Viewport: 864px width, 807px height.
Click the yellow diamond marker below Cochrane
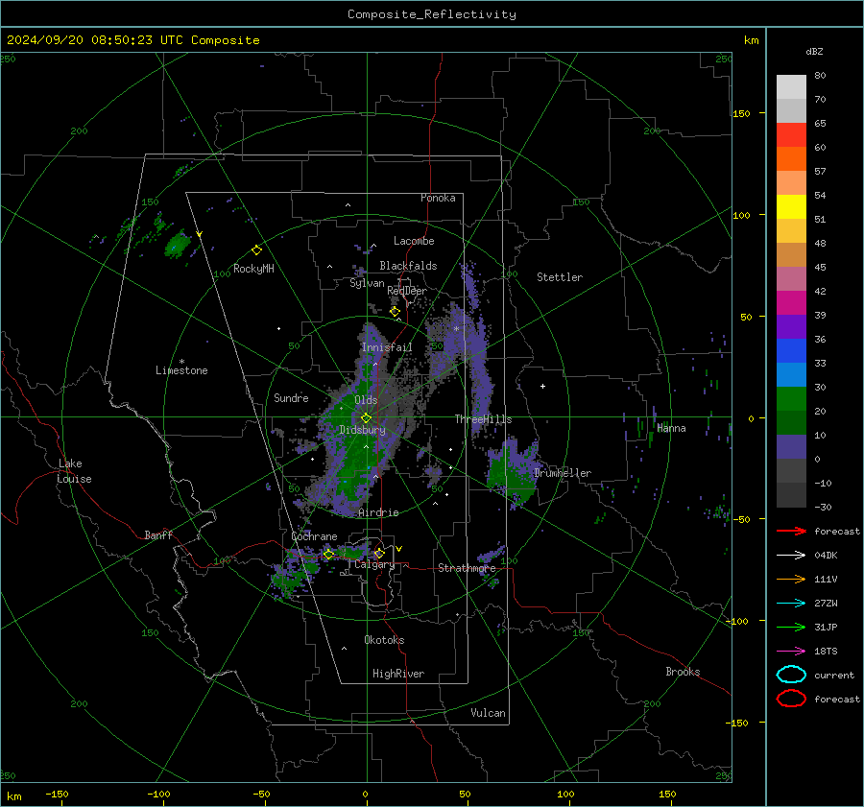click(x=328, y=554)
